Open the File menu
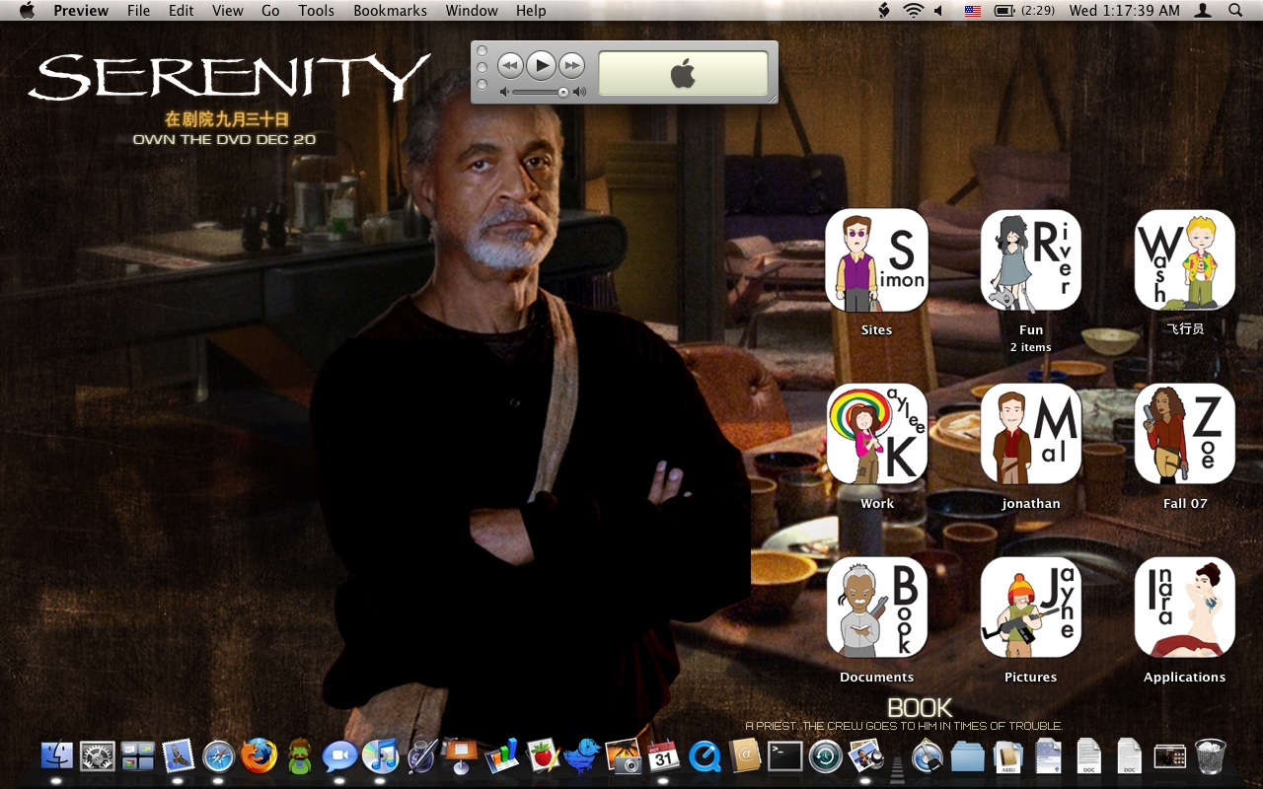Viewport: 1263px width, 789px height. pos(139,11)
